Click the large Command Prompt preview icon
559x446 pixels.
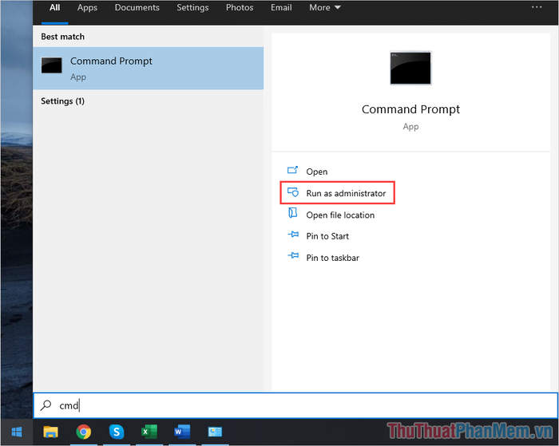click(410, 68)
